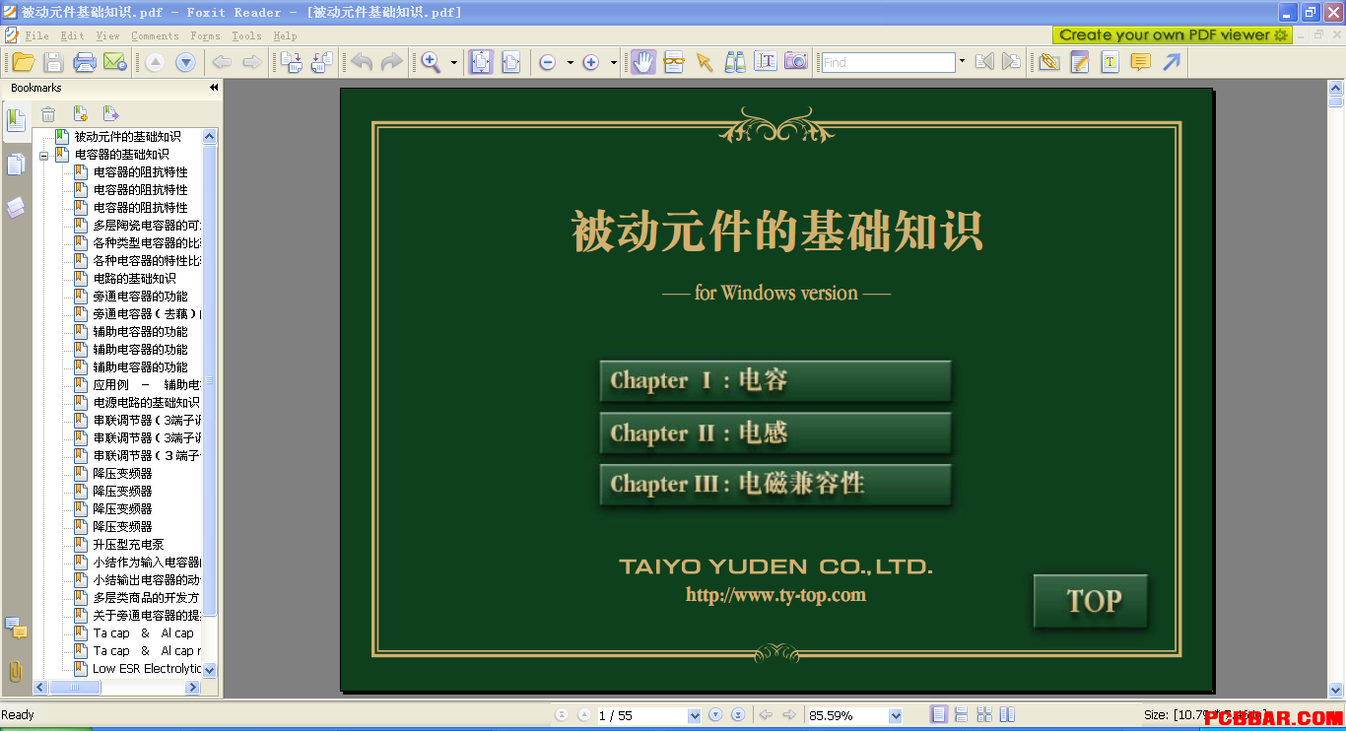Open the Help menu
Viewport: 1346px width, 731px height.
point(285,35)
